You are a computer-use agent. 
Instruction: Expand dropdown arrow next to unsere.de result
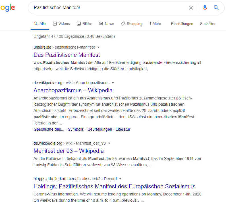click(98, 47)
